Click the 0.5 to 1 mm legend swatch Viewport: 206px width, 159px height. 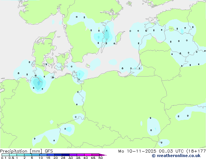[x=13, y=155]
